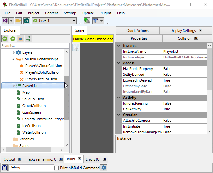
Task: Collapse the Collision Relationships node
Action: pos(14,59)
